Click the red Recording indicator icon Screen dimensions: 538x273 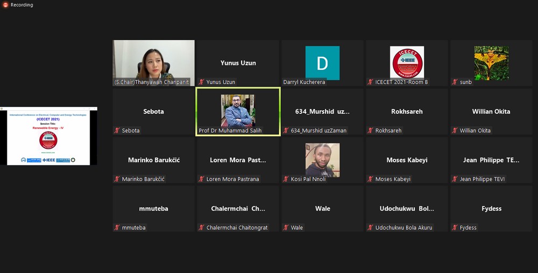point(5,5)
